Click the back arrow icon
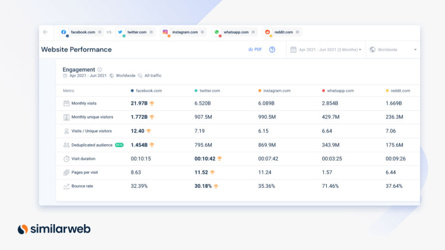The height and width of the screenshot is (250, 445). [45, 32]
